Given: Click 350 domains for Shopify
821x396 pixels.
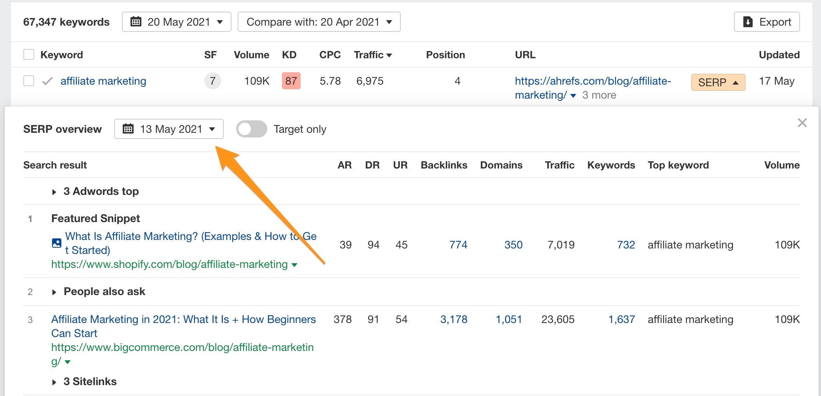Looking at the screenshot, I should pos(513,245).
